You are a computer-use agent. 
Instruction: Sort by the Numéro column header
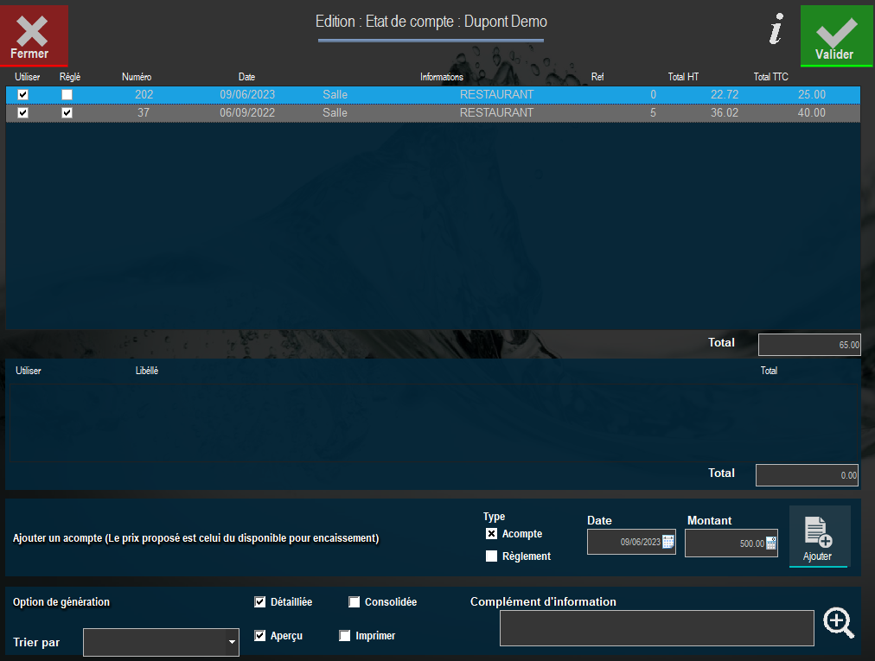click(x=137, y=77)
